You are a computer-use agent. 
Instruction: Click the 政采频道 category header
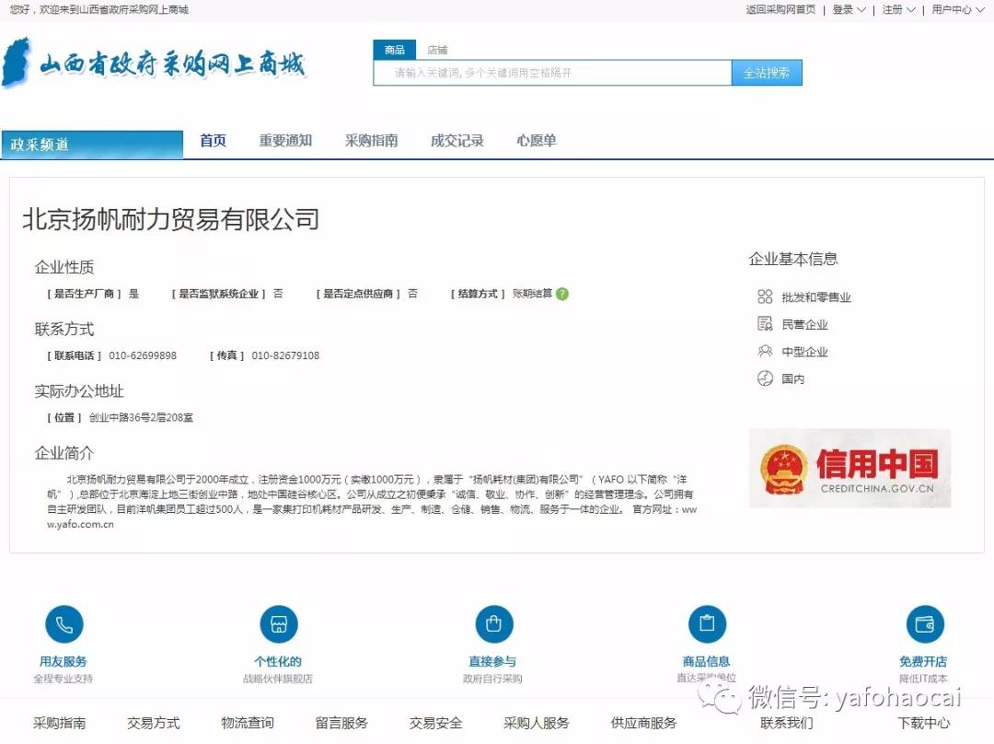pos(92,144)
